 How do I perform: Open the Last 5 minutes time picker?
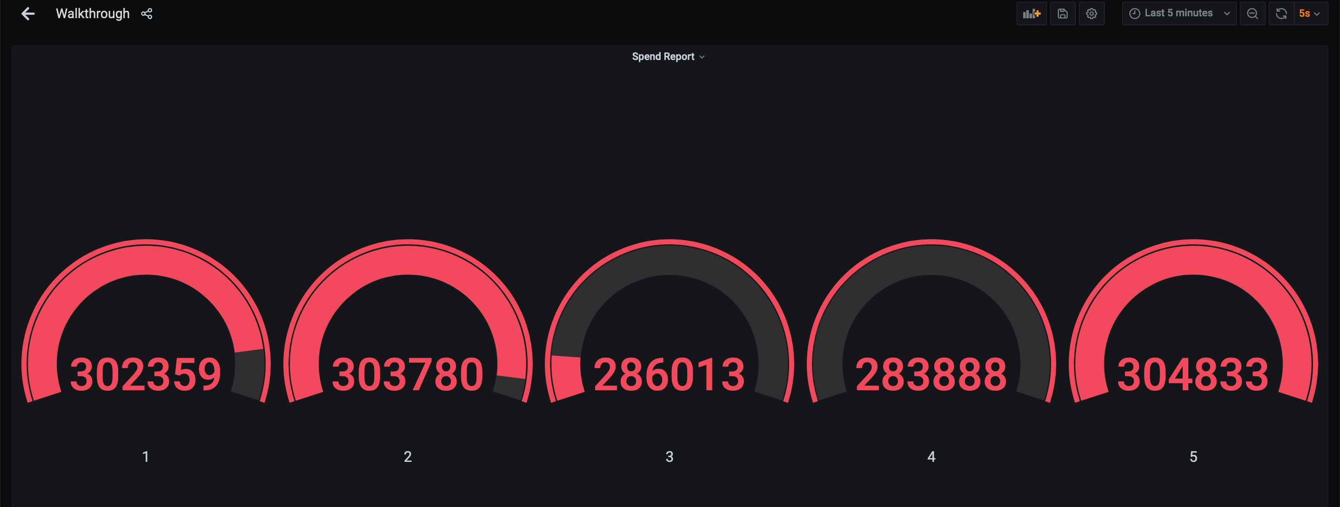tap(1179, 14)
